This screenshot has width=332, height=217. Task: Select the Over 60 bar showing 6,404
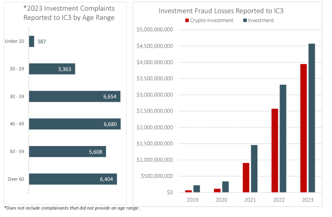pyautogui.click(x=73, y=179)
